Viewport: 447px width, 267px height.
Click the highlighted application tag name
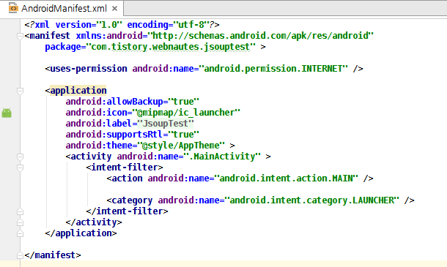click(x=78, y=91)
